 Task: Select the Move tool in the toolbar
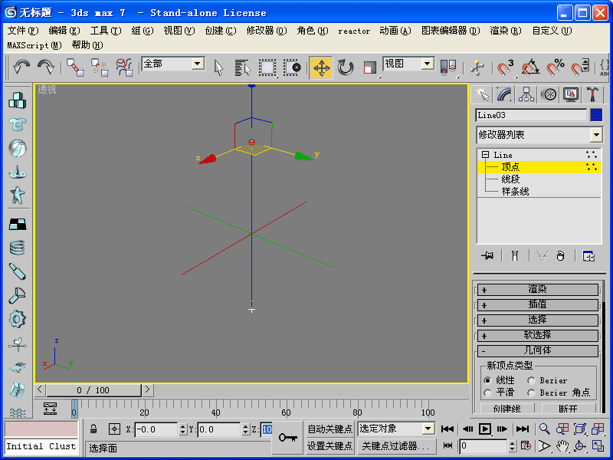point(321,67)
